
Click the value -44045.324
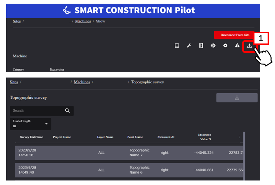click(x=204, y=153)
